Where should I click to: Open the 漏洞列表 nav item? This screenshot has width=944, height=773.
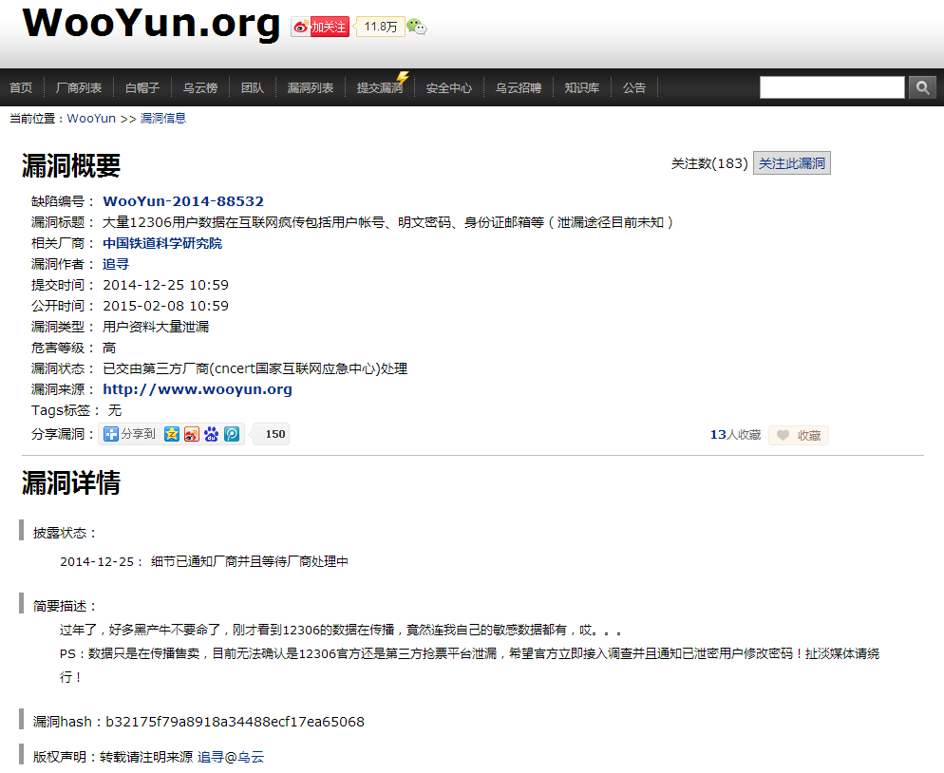coord(310,88)
